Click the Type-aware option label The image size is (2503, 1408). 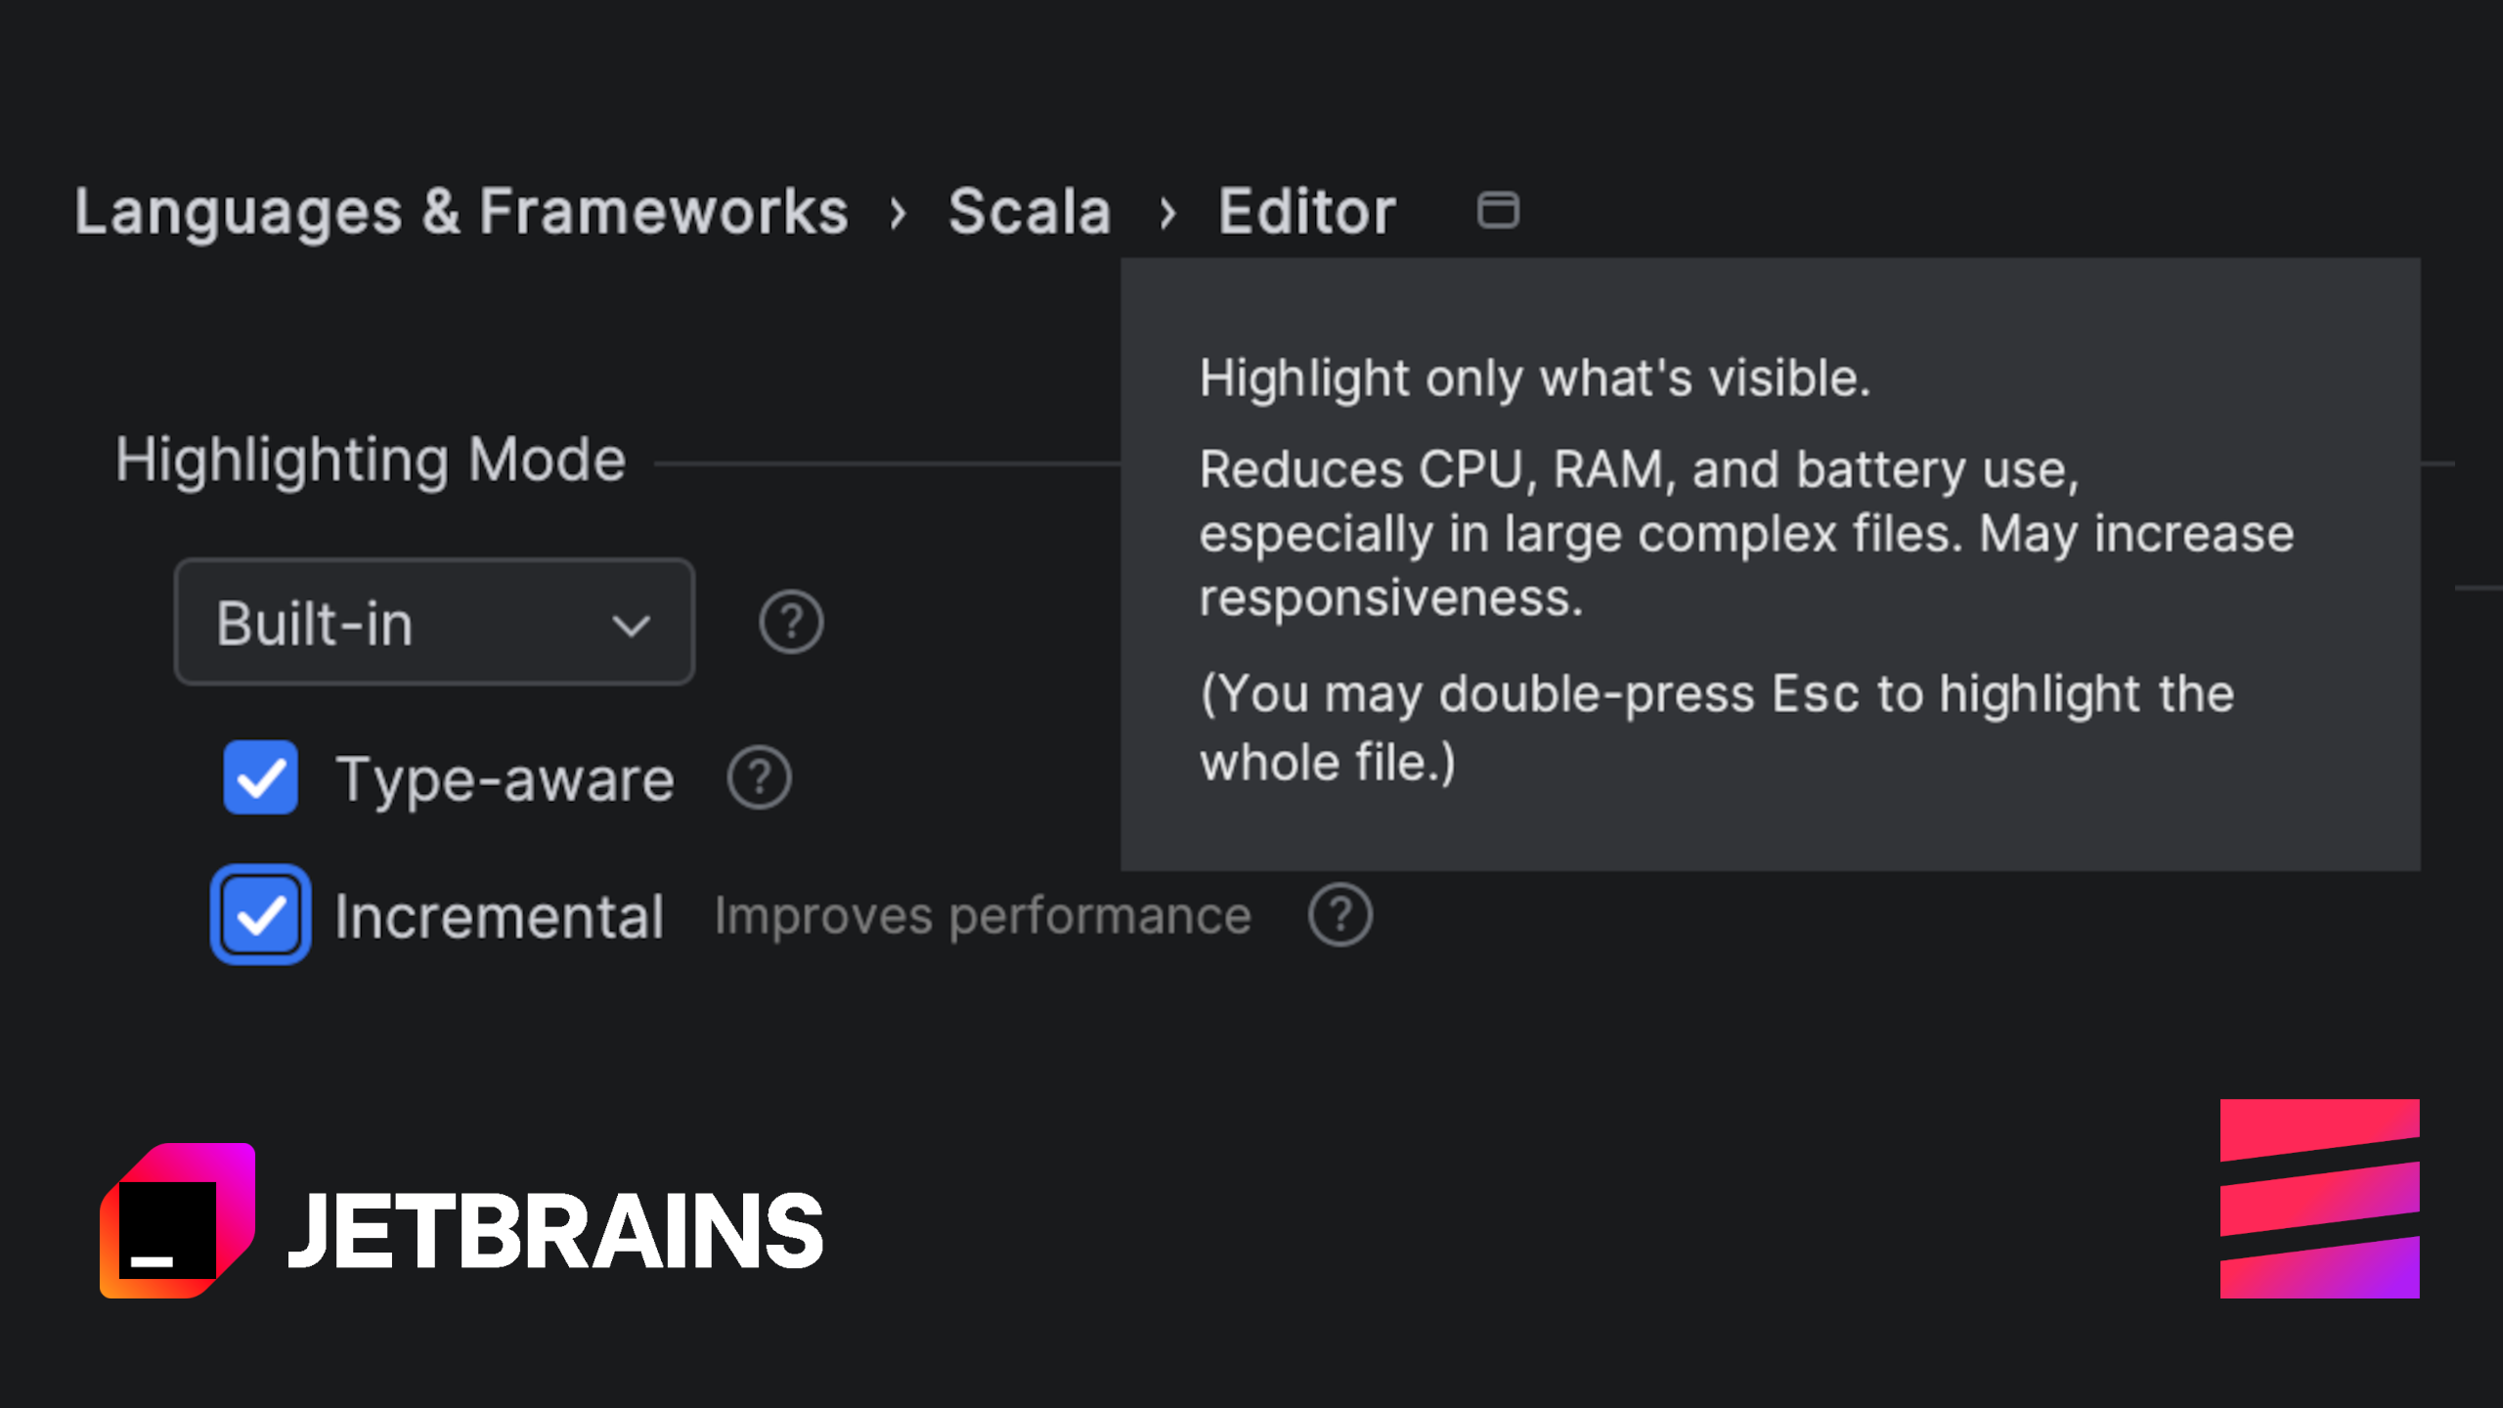coord(505,780)
